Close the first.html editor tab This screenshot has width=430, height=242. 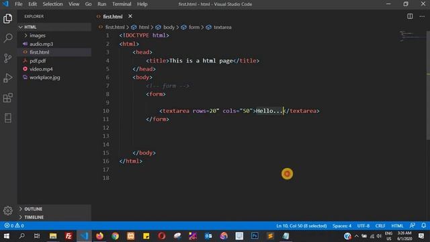130,16
